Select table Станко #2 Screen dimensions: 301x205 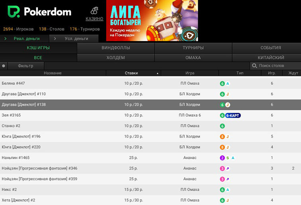tap(150, 126)
